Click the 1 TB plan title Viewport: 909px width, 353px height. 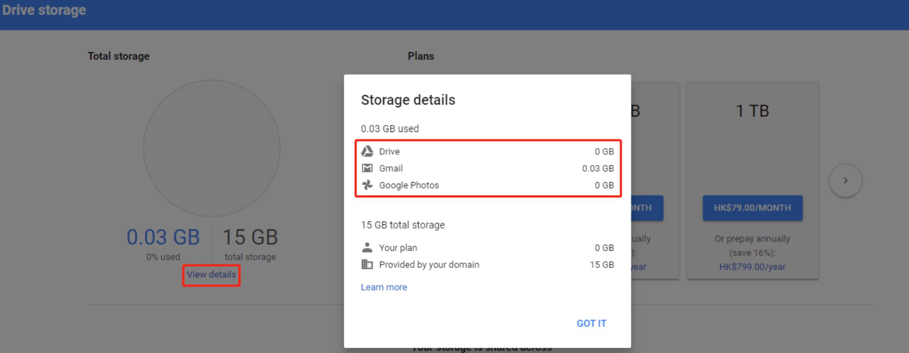752,111
